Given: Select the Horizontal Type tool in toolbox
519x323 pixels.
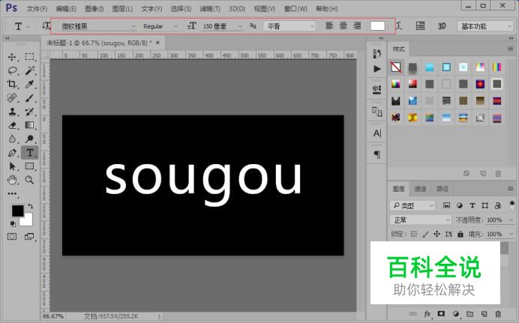Looking at the screenshot, I should pos(30,153).
